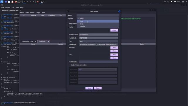Switch to workspace 3

31,2
